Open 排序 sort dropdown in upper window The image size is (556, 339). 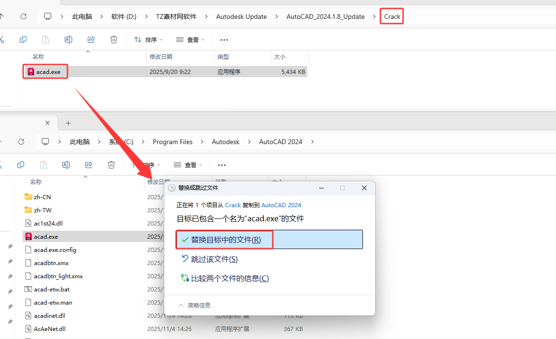pyautogui.click(x=148, y=40)
